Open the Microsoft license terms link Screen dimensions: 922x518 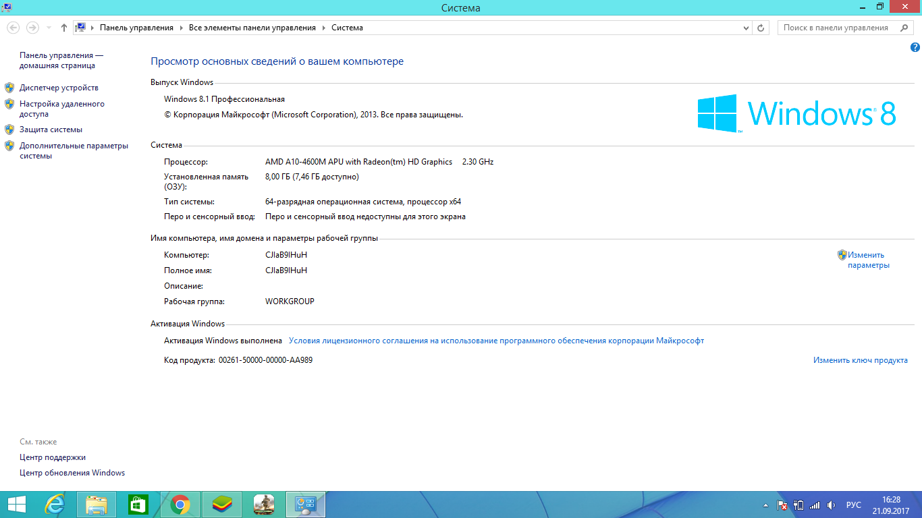pos(496,341)
